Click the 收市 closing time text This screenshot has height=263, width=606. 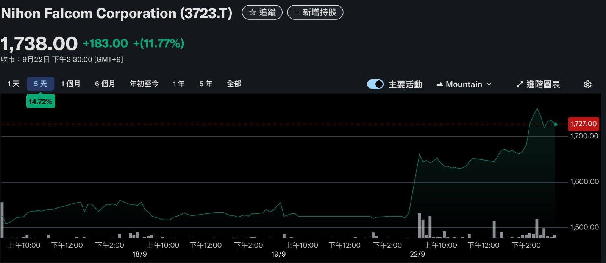[62, 60]
